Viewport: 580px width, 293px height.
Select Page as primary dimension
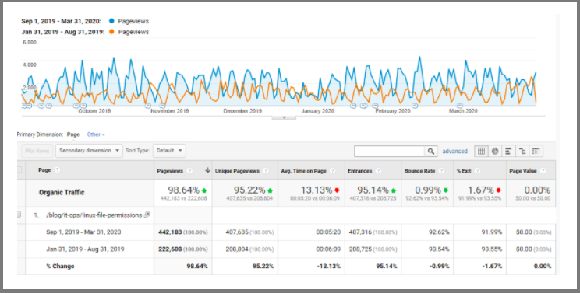coord(73,134)
